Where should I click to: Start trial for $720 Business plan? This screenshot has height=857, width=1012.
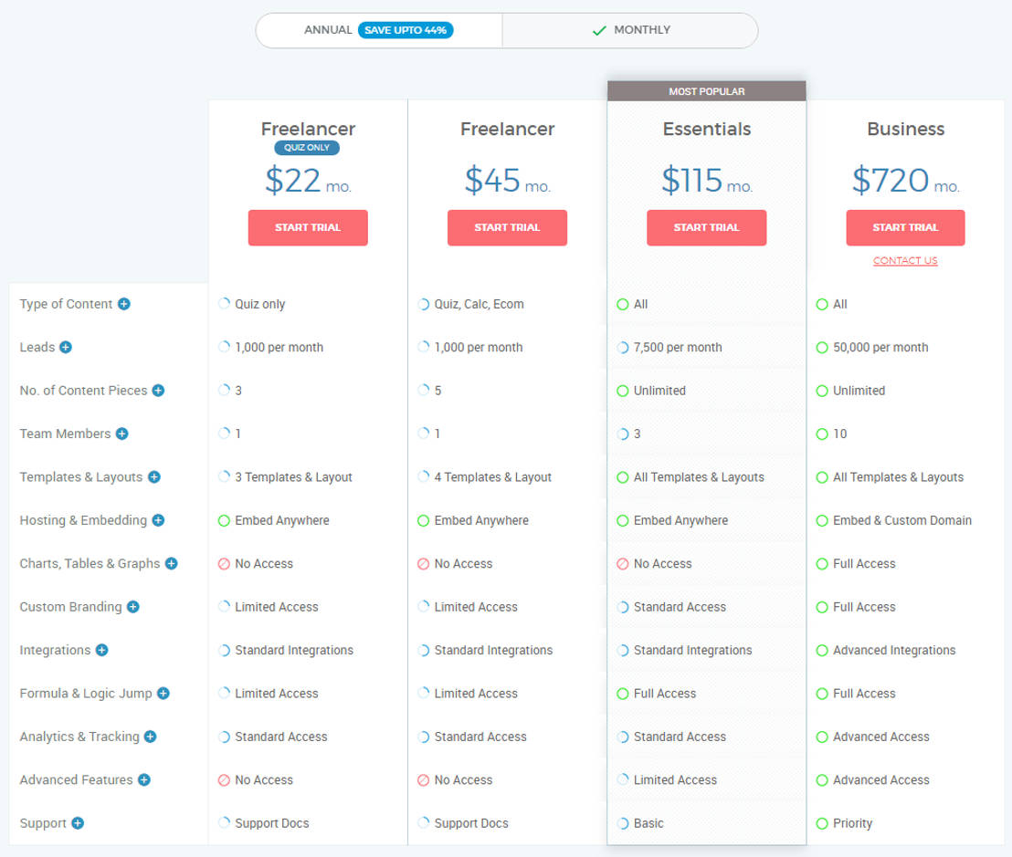pos(905,227)
